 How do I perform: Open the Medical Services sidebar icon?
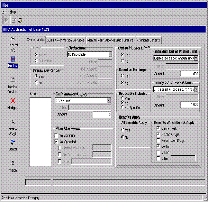click(13, 80)
